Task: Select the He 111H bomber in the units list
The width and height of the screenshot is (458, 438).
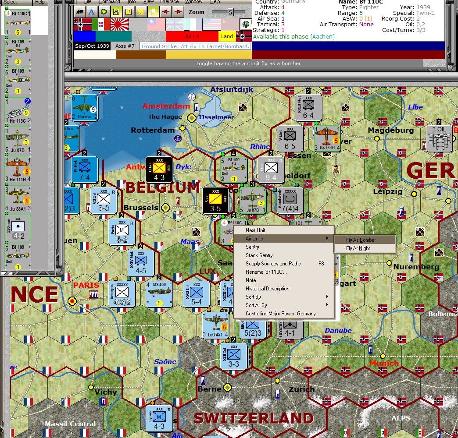Action: click(x=18, y=170)
